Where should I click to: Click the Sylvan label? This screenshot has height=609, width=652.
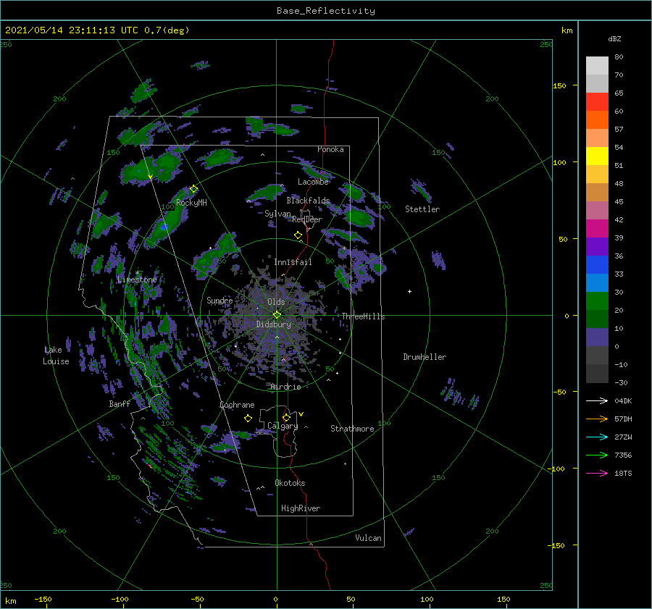(277, 214)
